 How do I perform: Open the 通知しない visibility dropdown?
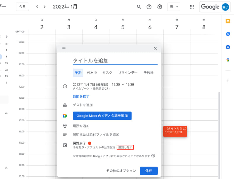pyautogui.click(x=126, y=147)
